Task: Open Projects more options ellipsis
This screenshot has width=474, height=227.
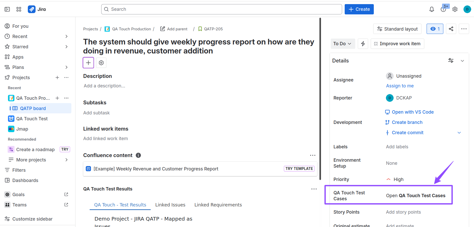Action: coord(66,77)
